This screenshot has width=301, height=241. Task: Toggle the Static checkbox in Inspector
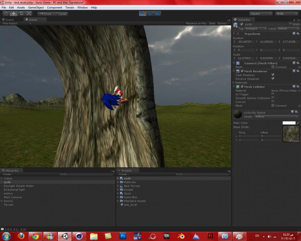click(290, 24)
